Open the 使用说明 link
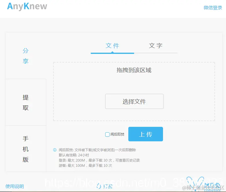Viewport: 226px width, 192px height. pos(14,186)
